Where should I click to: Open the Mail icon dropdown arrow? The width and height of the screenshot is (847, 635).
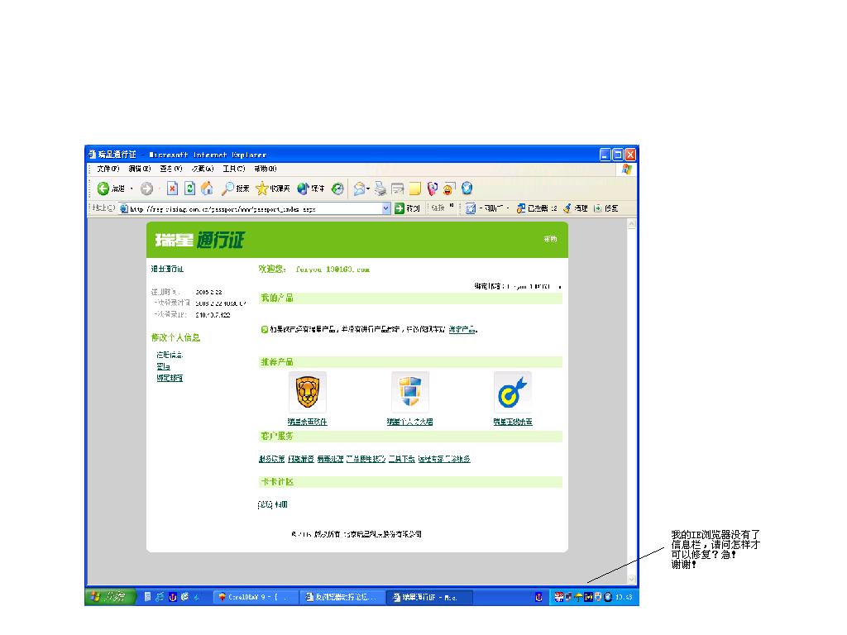pos(368,189)
